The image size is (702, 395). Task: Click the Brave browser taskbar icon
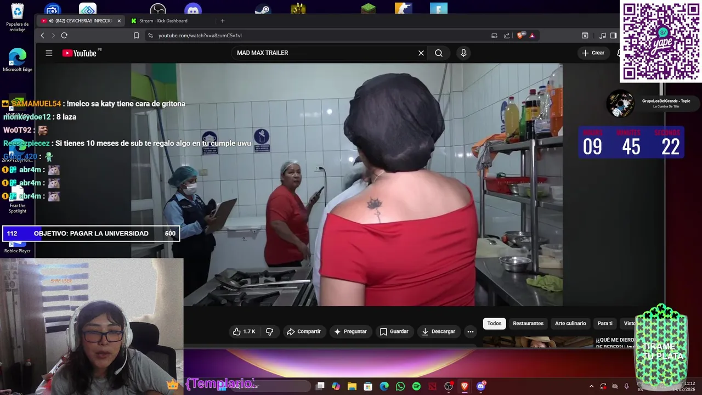[465, 386]
